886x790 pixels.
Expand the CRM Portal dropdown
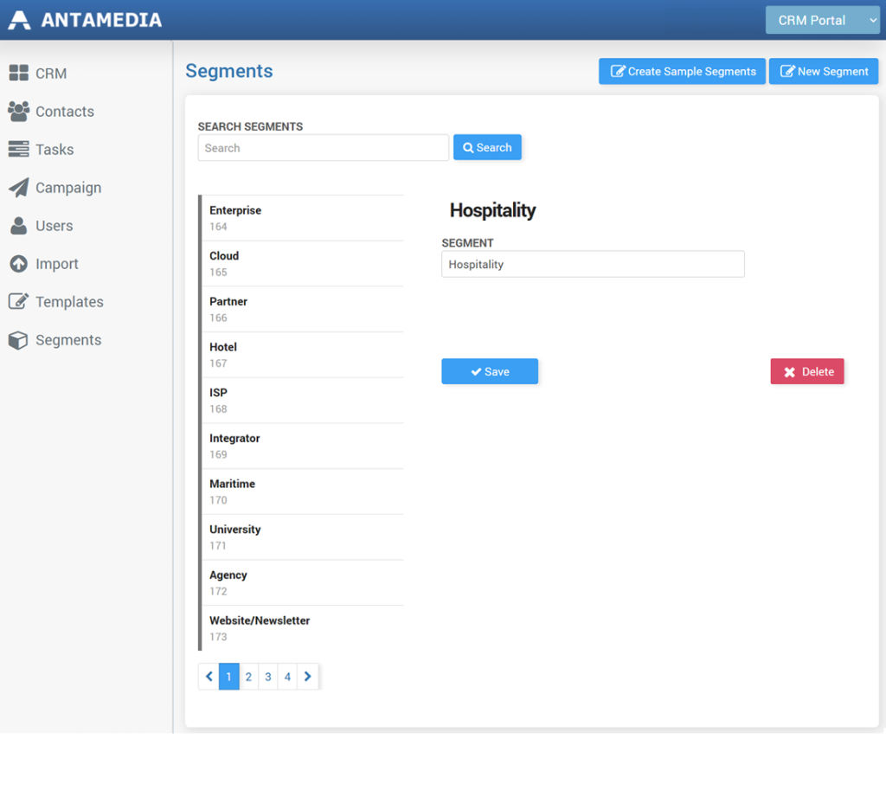pyautogui.click(x=822, y=21)
